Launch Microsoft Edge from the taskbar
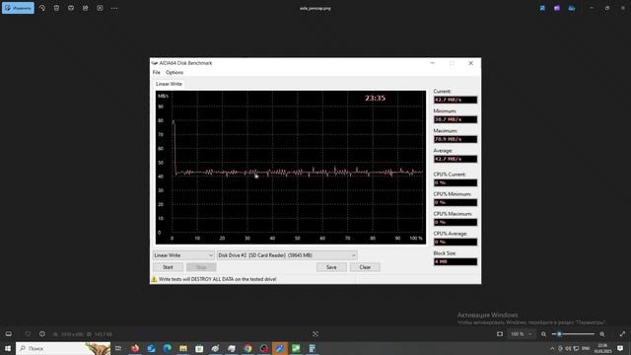The width and height of the screenshot is (631, 355). (167, 348)
